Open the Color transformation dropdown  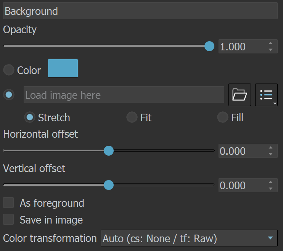189,238
